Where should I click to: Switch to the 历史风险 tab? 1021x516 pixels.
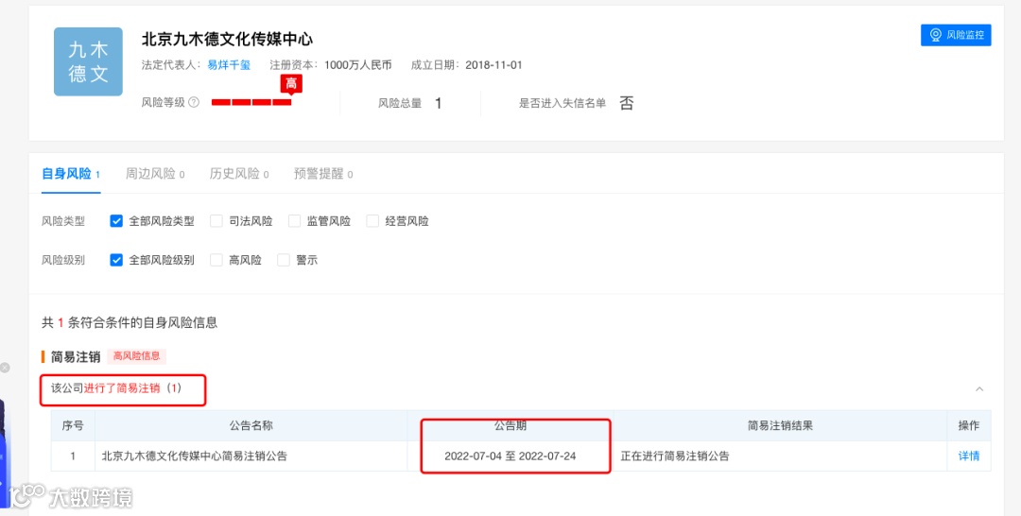(x=239, y=174)
